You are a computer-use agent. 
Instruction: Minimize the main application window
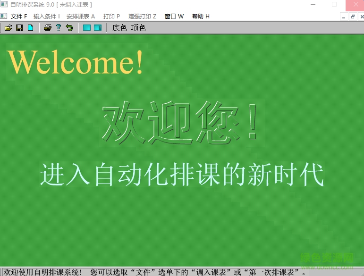[313, 4]
